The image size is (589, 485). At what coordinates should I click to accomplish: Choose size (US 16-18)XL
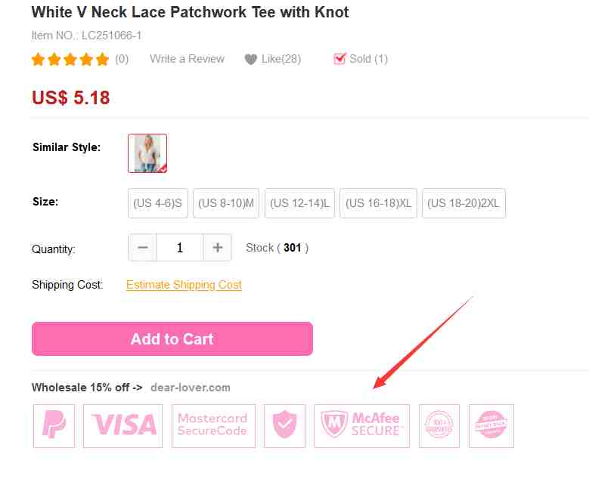[378, 203]
